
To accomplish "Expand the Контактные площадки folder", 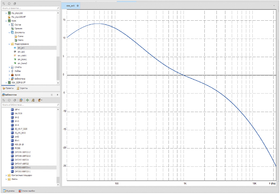I will (6, 176).
